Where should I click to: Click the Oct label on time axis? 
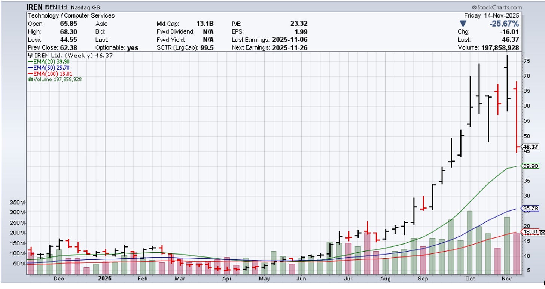point(470,279)
